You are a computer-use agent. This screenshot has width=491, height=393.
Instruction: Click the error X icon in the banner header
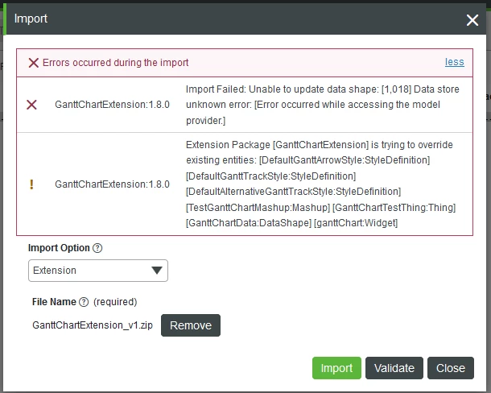34,63
